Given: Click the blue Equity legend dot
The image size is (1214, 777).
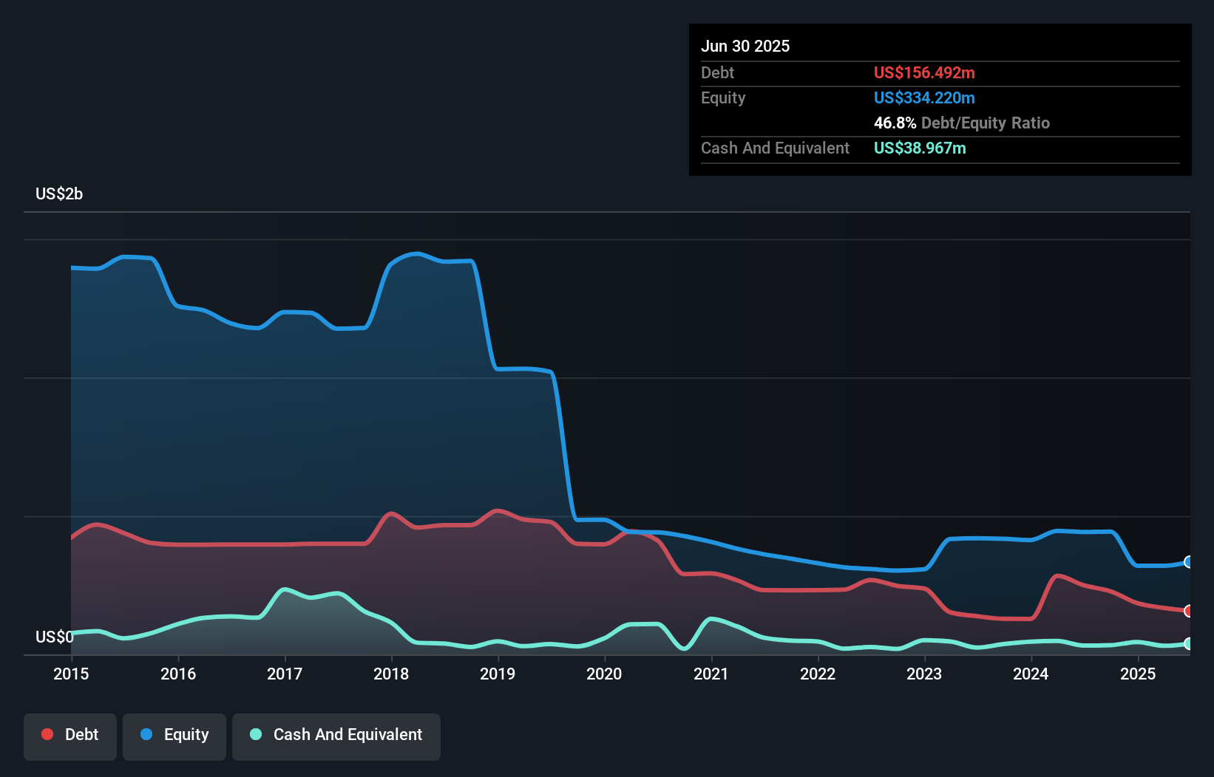Looking at the screenshot, I should point(146,734).
